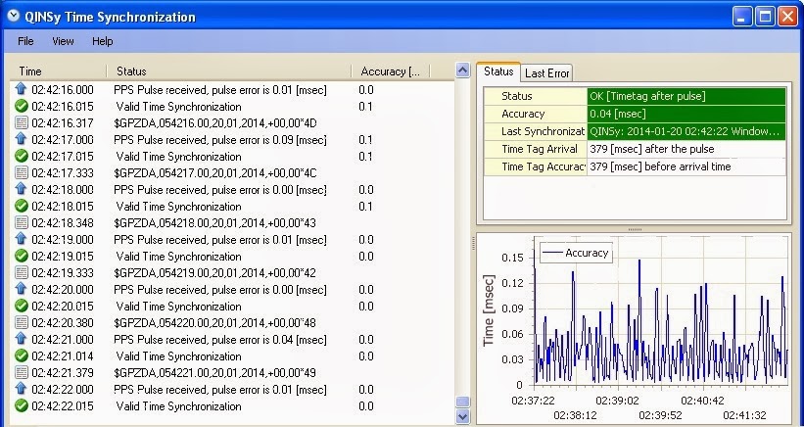804x427 pixels.
Task: Click the blue arrow icon at 02:42:17.000
Action: [x=21, y=139]
